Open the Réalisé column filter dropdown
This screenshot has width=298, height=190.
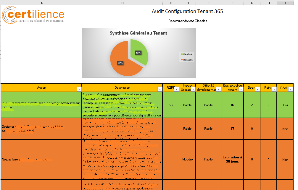coord(291,89)
